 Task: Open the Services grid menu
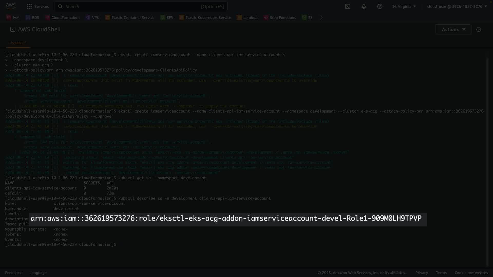pos(29,6)
